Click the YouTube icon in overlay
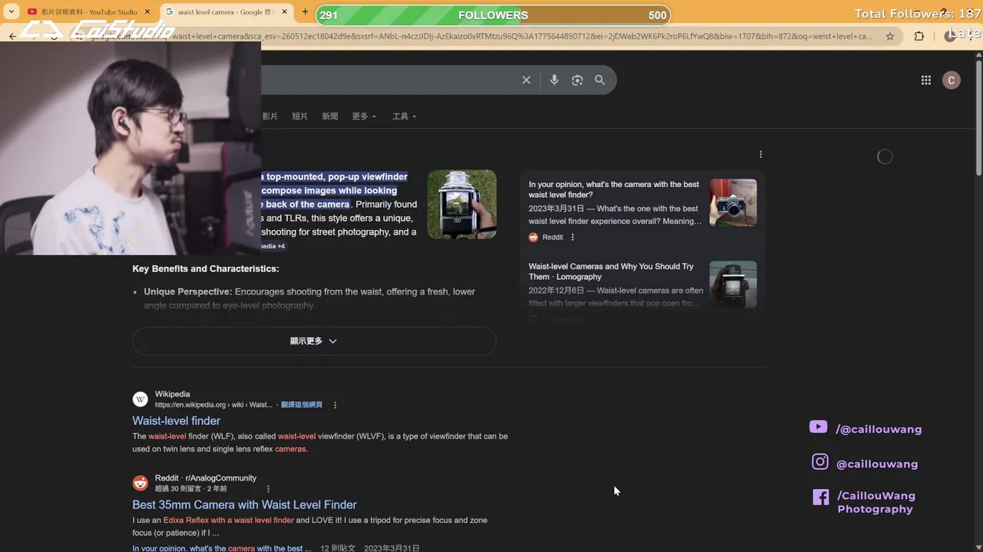This screenshot has height=552, width=983. tap(818, 427)
